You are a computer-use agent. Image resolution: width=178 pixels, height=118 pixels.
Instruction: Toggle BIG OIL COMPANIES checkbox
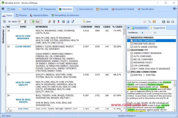tap(132, 59)
